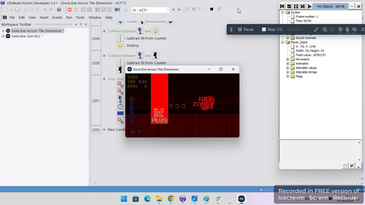
Task: Close the Workspace Toolbar panel
Action: (x=86, y=24)
